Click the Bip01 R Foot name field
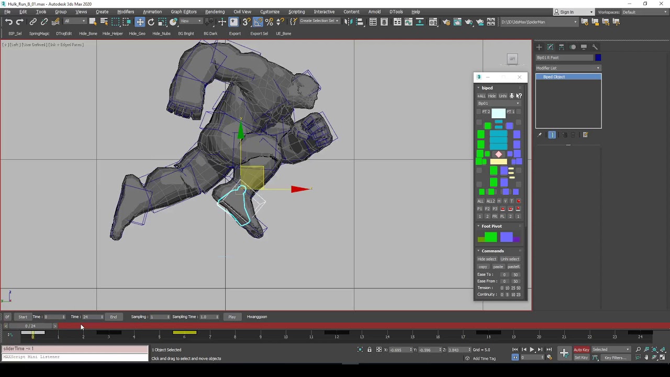 coord(564,58)
